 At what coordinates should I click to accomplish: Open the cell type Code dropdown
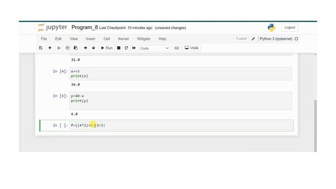(x=154, y=48)
